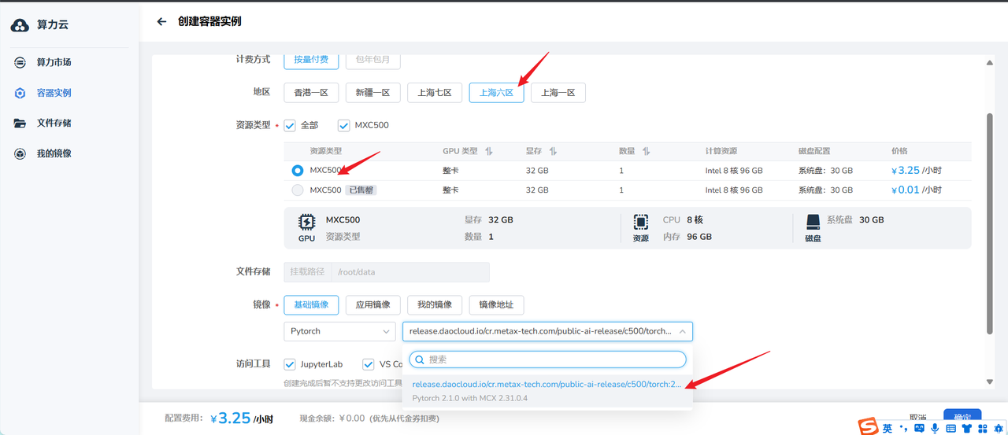Image resolution: width=1008 pixels, height=435 pixels.
Task: Toggle the MXC500 resource type checkbox
Action: 343,125
